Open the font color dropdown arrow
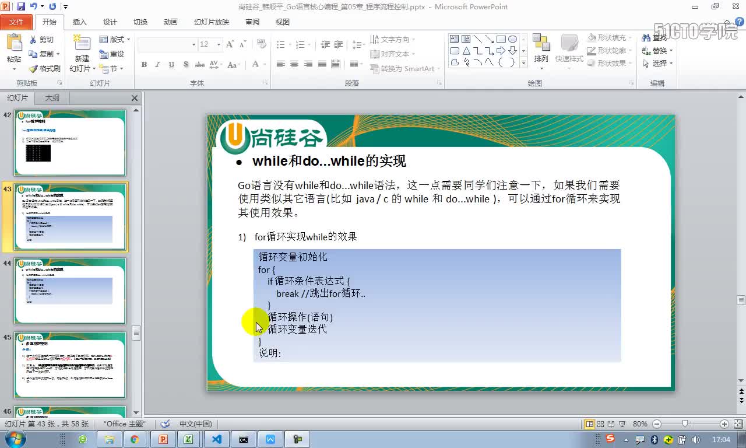The image size is (746, 448). [264, 64]
